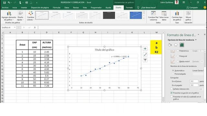Click the yellow R2 cell
The height and width of the screenshot is (116, 207).
156,52
